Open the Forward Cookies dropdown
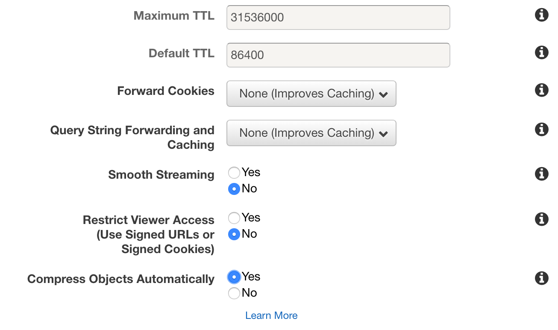This screenshot has width=558, height=330. 311,94
